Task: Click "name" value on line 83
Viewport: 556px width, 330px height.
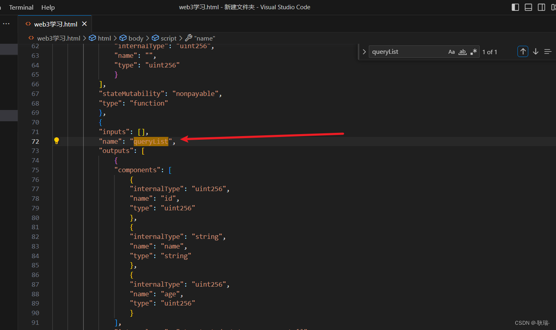Action: pyautogui.click(x=172, y=246)
